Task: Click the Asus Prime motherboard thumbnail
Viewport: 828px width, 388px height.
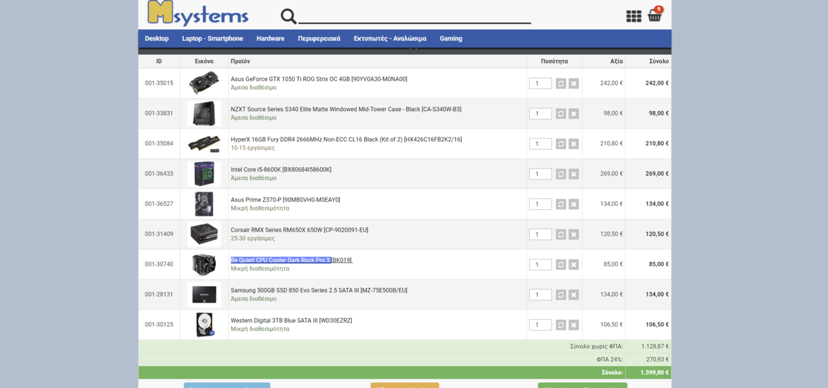Action: [204, 204]
